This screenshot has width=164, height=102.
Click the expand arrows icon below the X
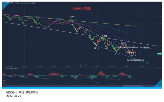[x=4, y=5]
